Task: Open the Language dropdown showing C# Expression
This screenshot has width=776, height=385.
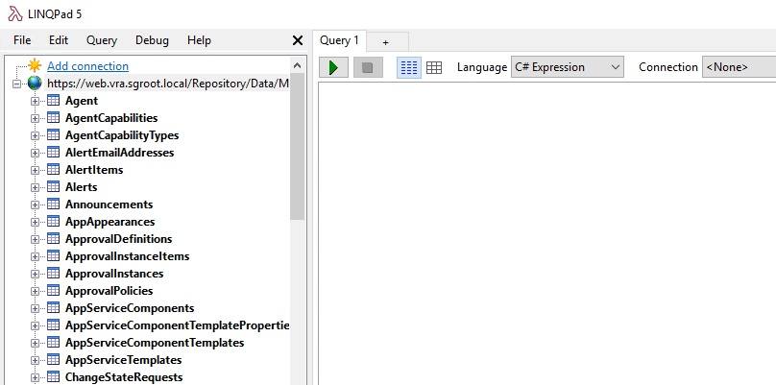Action: pyautogui.click(x=568, y=67)
